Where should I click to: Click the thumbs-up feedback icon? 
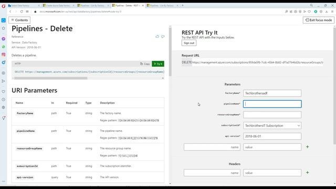tap(157, 37)
